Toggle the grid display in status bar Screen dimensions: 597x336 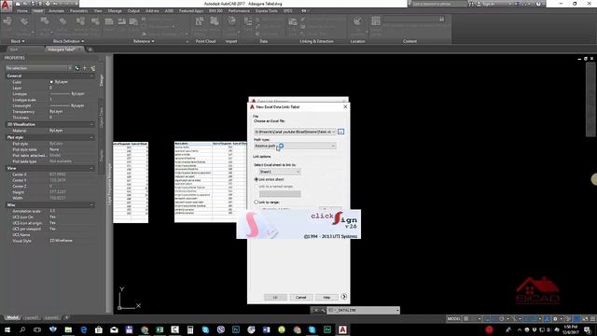[466, 319]
